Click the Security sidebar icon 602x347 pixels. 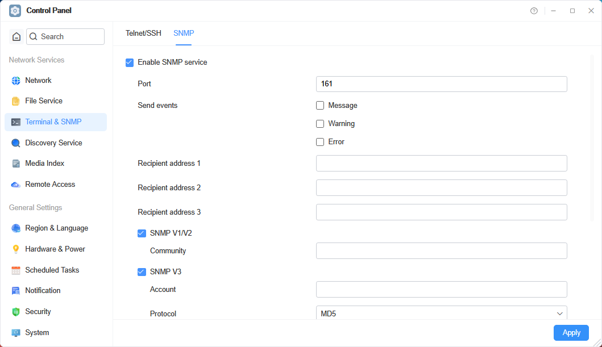coord(16,311)
